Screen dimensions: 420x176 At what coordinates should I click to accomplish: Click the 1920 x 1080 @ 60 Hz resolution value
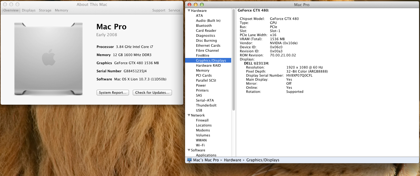coord(304,67)
